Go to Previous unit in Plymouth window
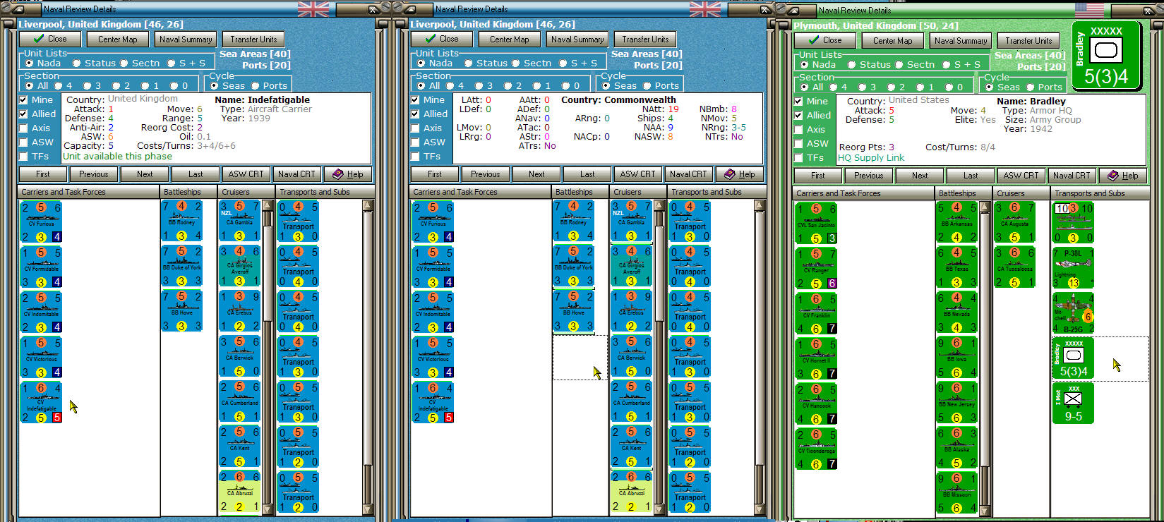1164x522 pixels. (868, 176)
